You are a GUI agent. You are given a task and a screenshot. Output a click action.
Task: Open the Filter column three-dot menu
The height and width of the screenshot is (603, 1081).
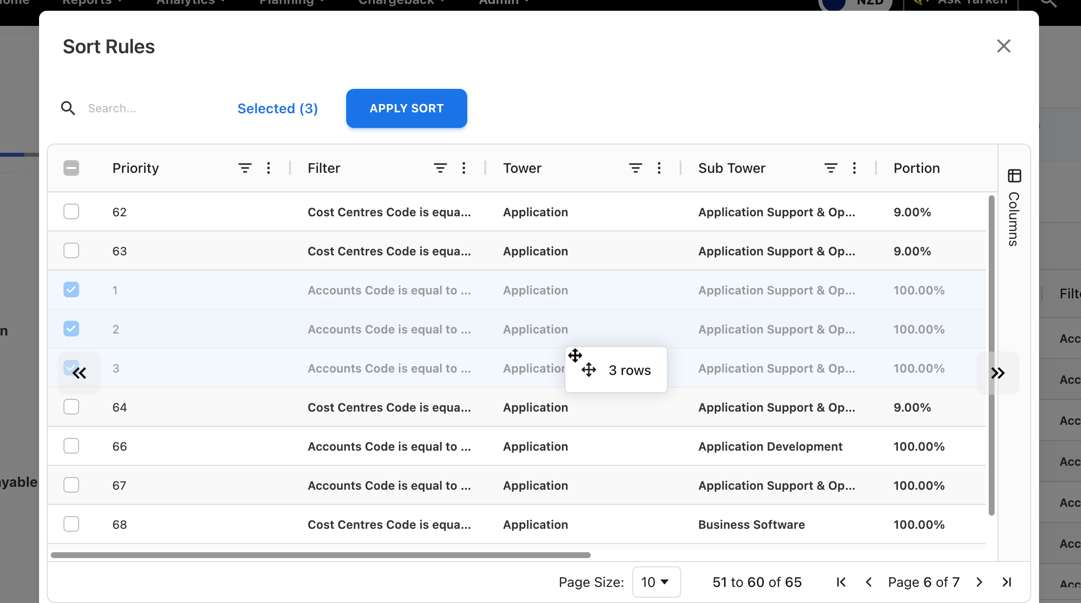(464, 168)
